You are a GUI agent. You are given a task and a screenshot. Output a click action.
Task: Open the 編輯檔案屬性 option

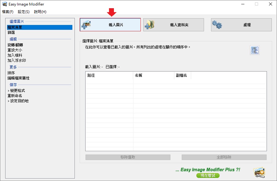pyautogui.click(x=18, y=78)
